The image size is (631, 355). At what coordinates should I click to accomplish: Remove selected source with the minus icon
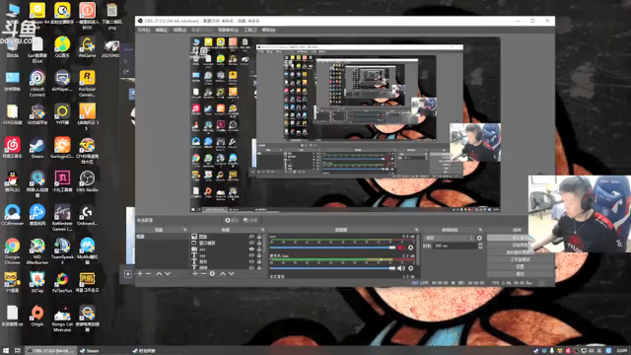(x=204, y=274)
